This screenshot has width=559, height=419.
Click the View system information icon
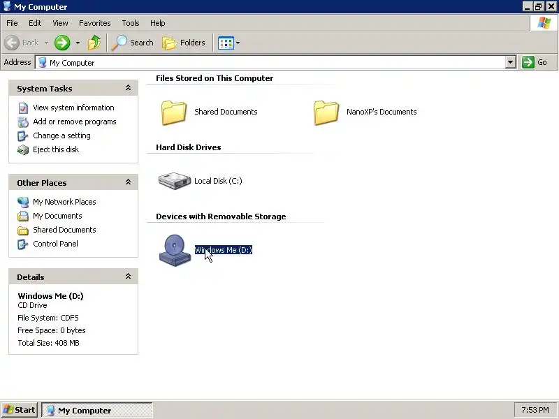click(x=23, y=108)
